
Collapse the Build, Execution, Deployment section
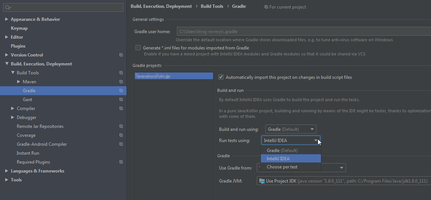click(x=7, y=64)
